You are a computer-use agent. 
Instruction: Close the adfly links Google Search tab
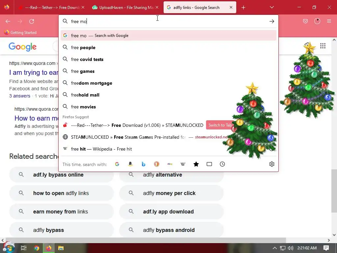tap(231, 7)
